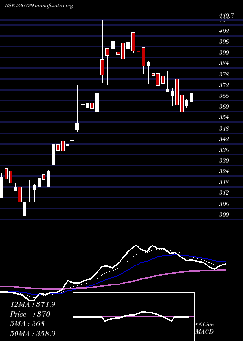Click the 324 price axis label

click(x=224, y=171)
